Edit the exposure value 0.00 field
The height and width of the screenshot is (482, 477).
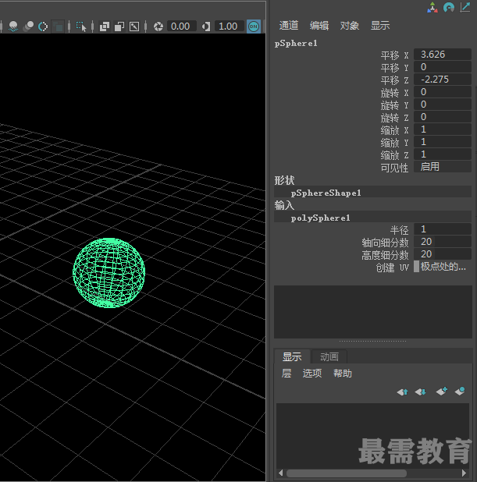click(182, 27)
